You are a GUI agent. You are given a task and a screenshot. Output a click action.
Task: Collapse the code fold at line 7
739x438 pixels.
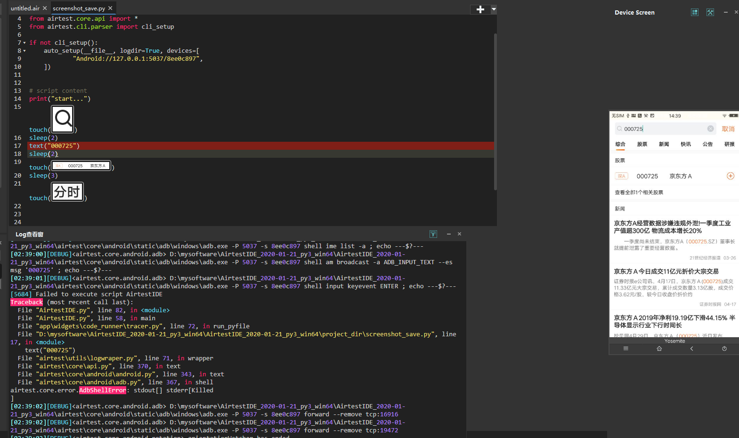[x=24, y=43]
